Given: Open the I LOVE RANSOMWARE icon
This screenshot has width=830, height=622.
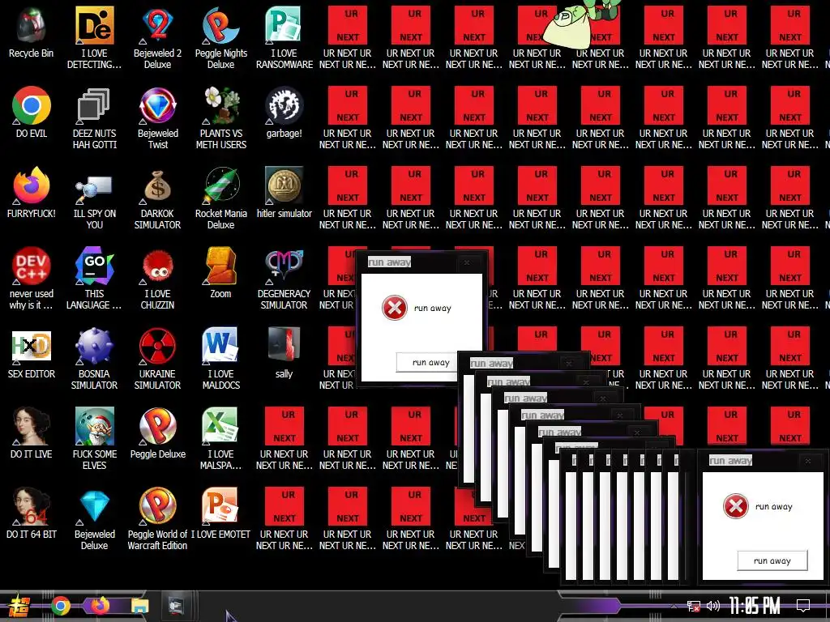Looking at the screenshot, I should [x=285, y=25].
